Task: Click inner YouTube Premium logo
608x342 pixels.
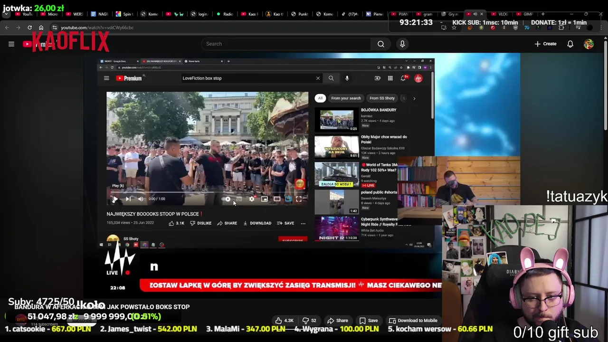Action: 129,78
